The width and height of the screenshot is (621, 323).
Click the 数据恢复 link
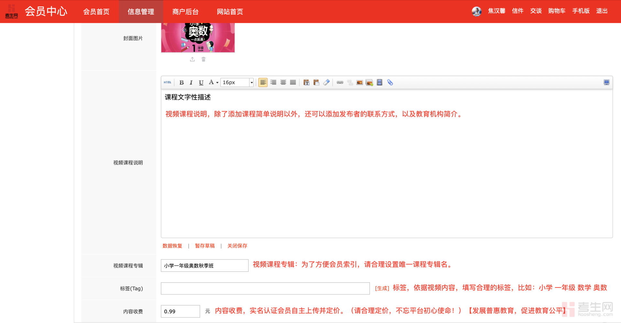coord(172,246)
